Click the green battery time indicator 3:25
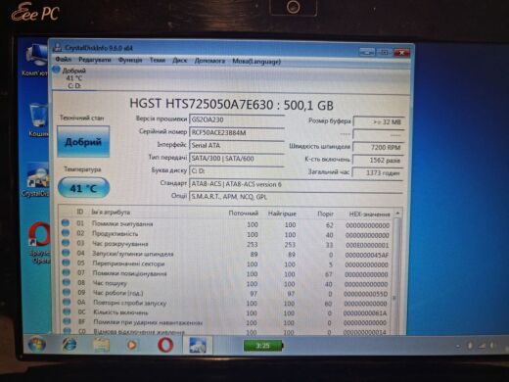Image resolution: width=509 pixels, height=382 pixels. pyautogui.click(x=262, y=346)
